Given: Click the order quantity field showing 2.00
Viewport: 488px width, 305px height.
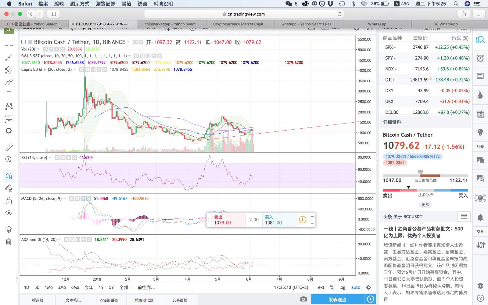Looking at the screenshot, I should [x=254, y=220].
